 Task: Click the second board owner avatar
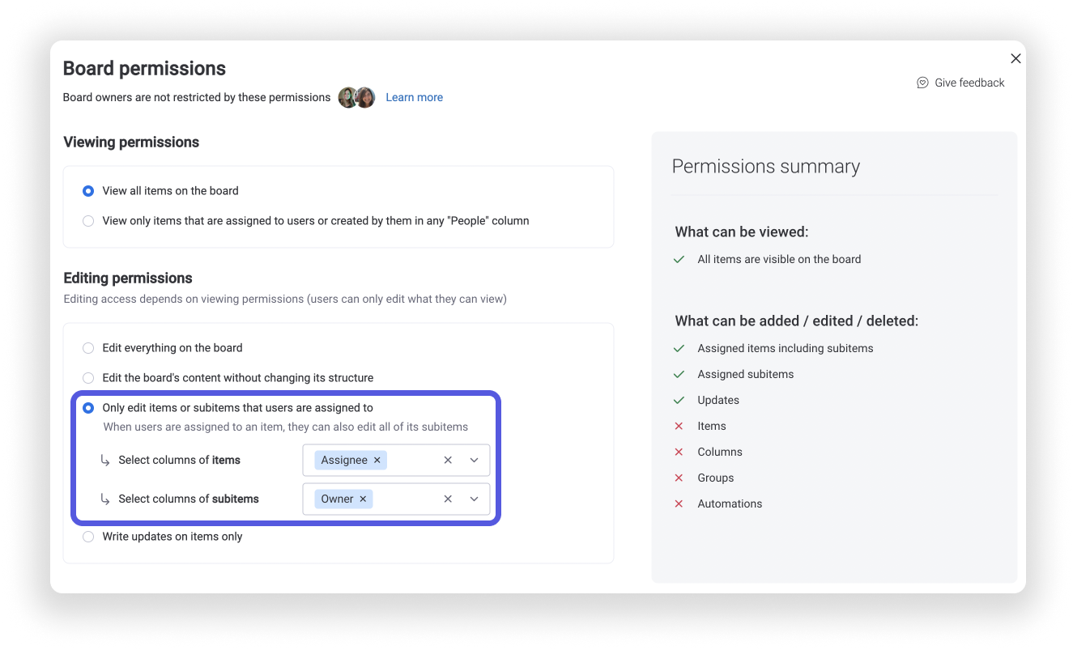(x=365, y=97)
